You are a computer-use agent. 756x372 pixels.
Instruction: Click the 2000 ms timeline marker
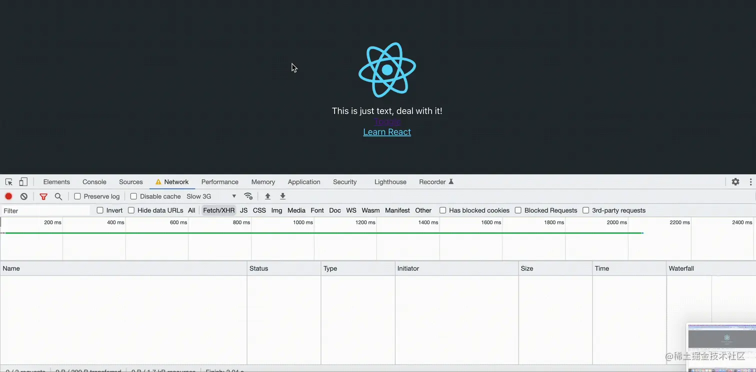tap(616, 222)
